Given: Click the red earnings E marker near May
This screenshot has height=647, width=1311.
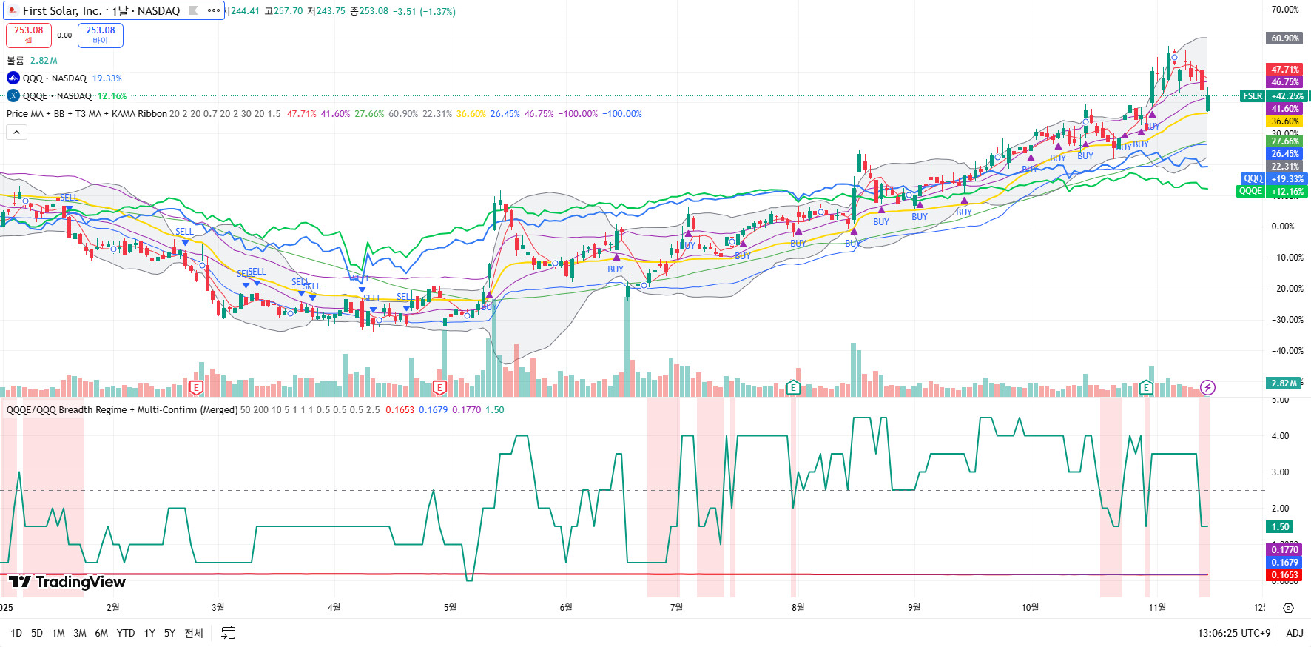Looking at the screenshot, I should tap(439, 387).
